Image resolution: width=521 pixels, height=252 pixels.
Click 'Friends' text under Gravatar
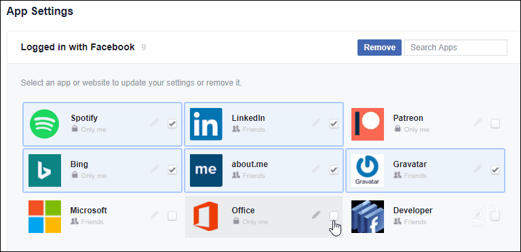point(415,176)
